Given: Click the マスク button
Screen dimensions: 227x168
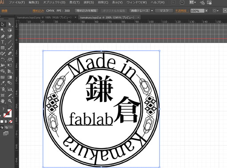Looking at the screenshot, I should tap(164, 11).
